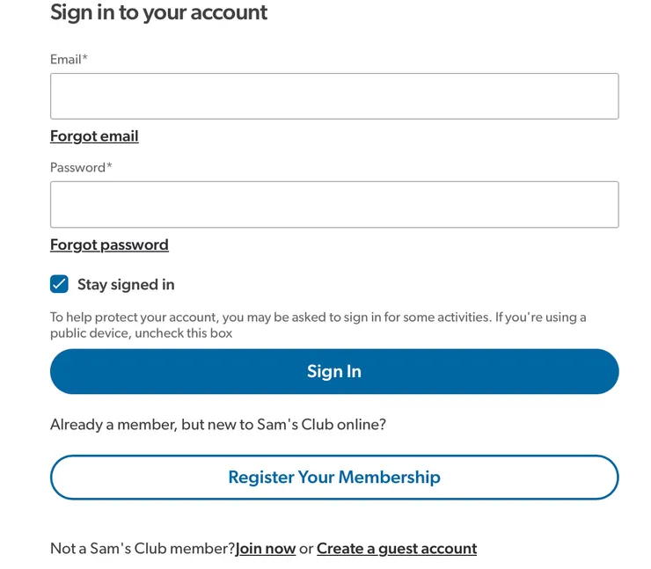
Task: Uncheck the Stay signed in checkbox
Action: coord(59,284)
